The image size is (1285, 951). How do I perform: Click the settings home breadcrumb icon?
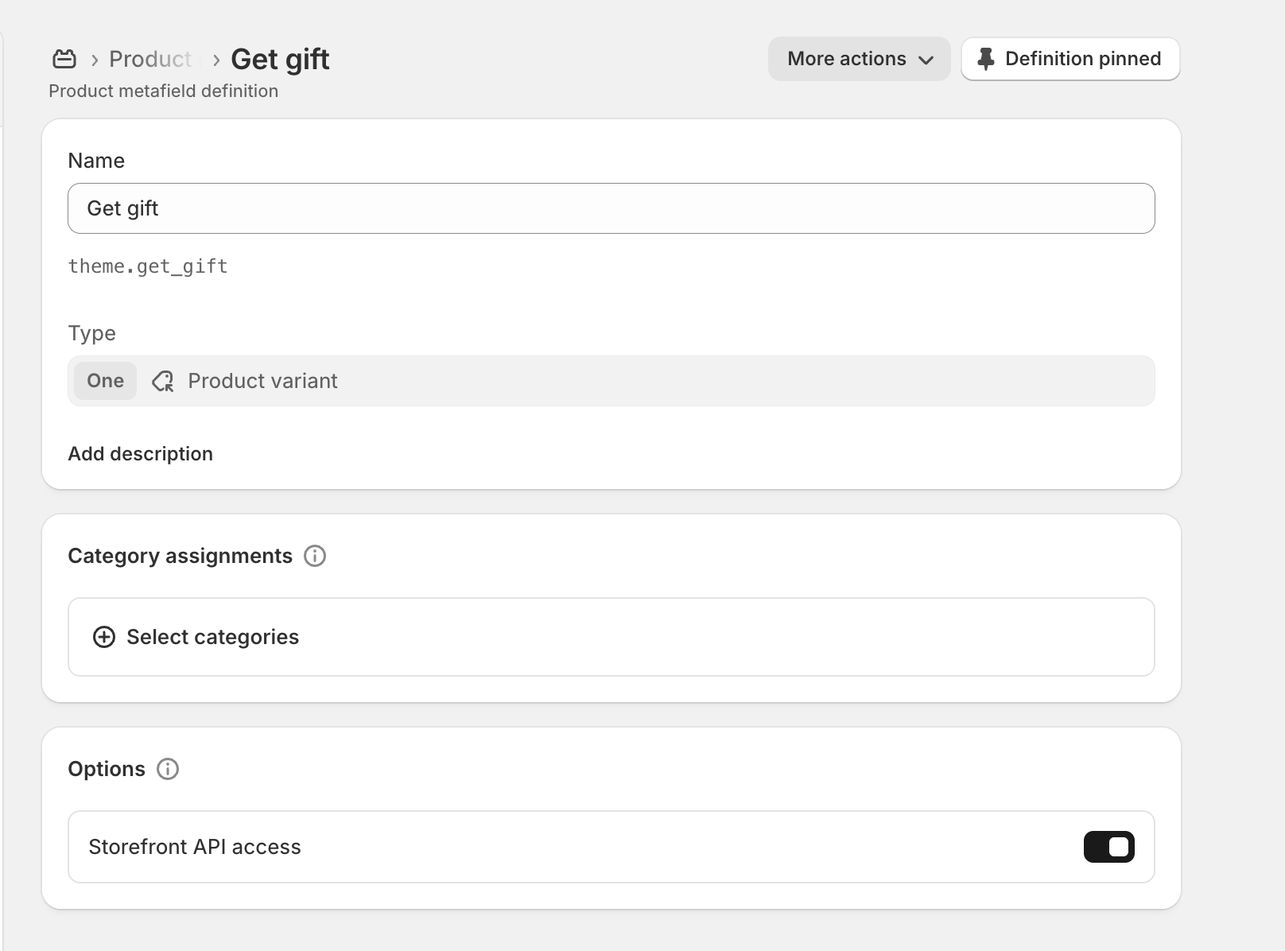(64, 59)
